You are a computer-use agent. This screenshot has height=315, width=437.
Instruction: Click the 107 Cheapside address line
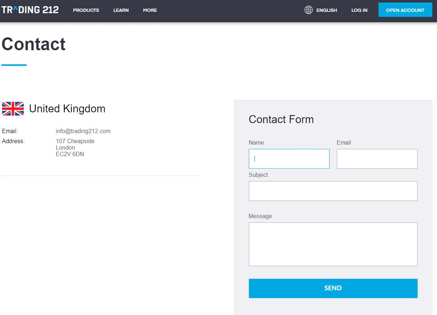pyautogui.click(x=75, y=141)
